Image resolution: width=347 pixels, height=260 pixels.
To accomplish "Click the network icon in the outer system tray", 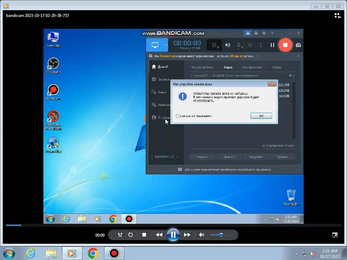I will click(x=305, y=254).
